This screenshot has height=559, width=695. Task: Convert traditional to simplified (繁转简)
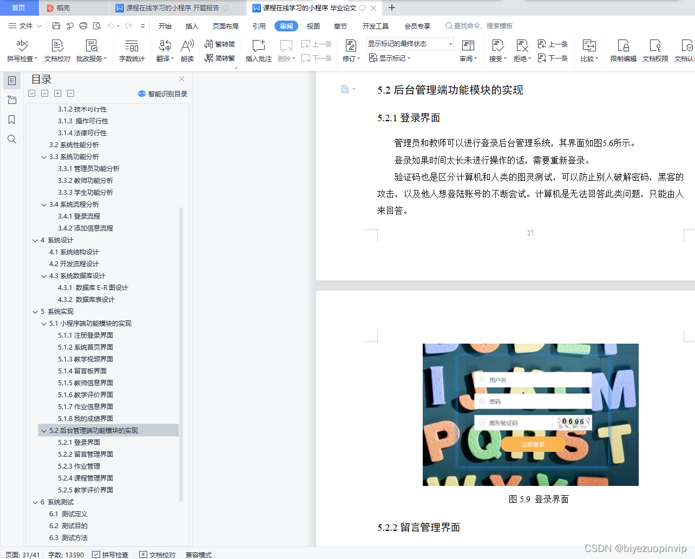coord(220,44)
